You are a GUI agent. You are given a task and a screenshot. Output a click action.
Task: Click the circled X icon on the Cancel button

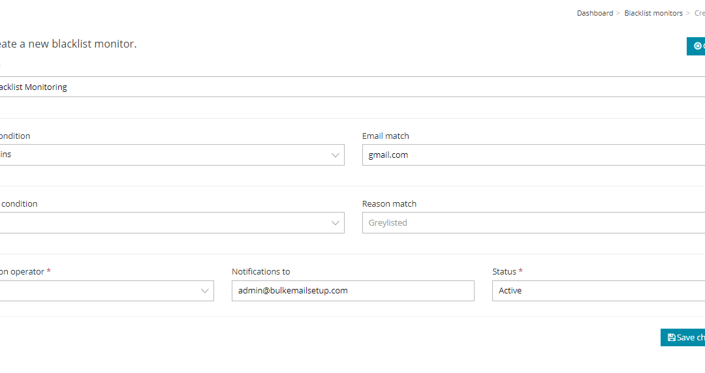pos(697,46)
